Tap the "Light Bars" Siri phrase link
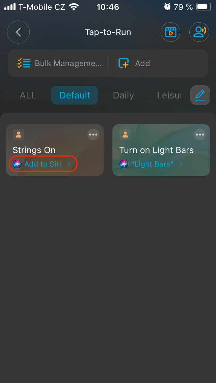216x383 pixels. [x=152, y=164]
